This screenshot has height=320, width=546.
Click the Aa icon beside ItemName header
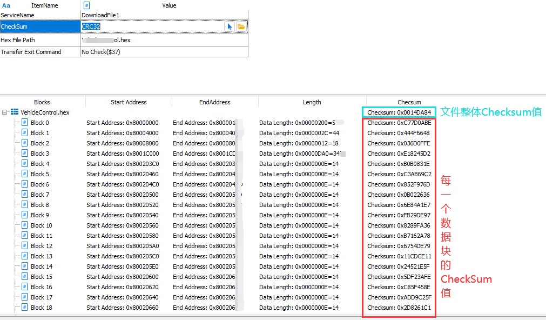tap(6, 5)
